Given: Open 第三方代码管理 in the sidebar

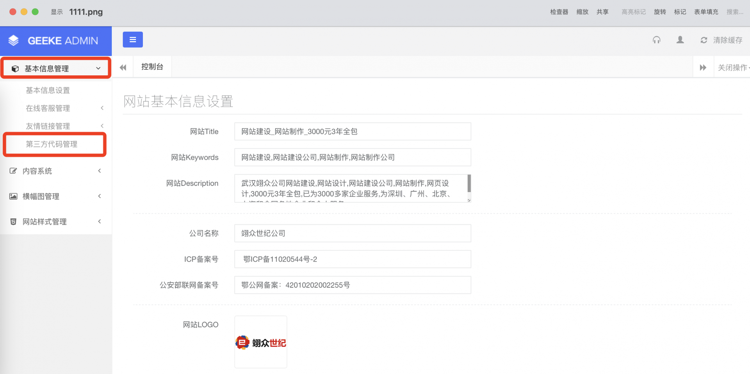Looking at the screenshot, I should pos(52,144).
